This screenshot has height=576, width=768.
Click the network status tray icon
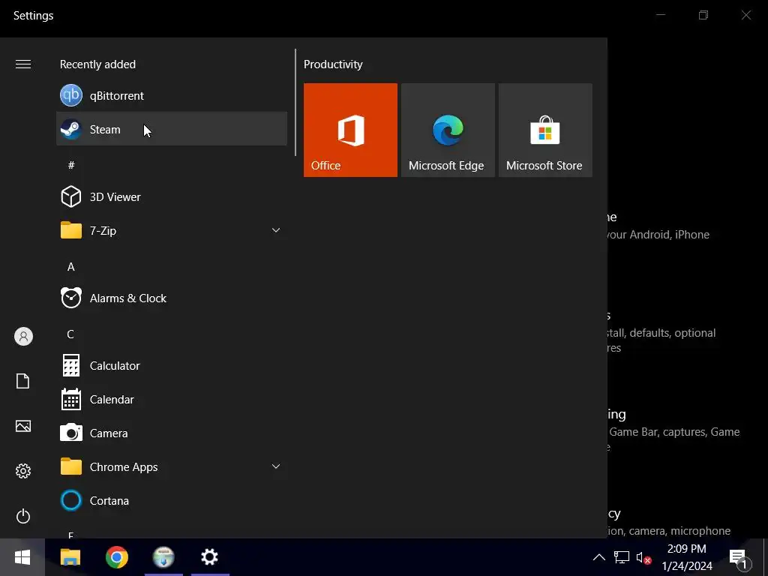tap(622, 557)
